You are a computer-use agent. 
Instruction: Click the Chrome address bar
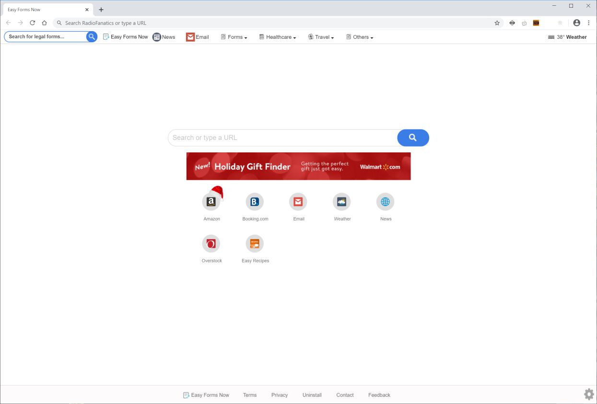pyautogui.click(x=278, y=23)
